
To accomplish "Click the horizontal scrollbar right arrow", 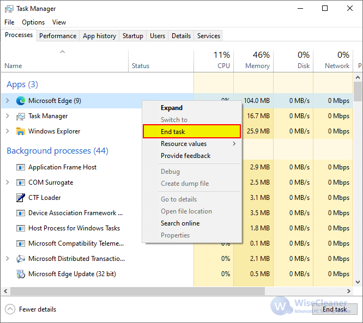I will pos(349,291).
